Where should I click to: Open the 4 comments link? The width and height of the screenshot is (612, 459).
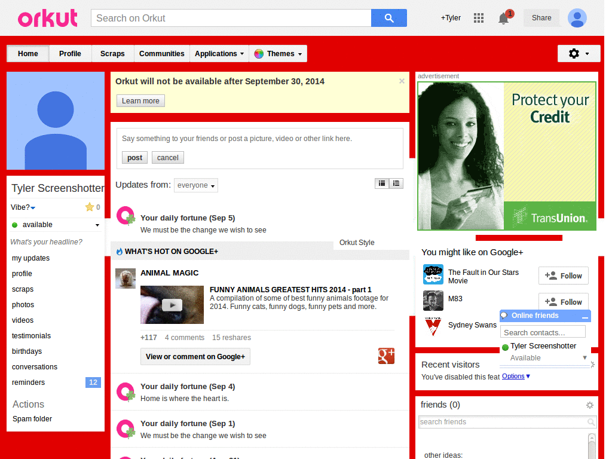pyautogui.click(x=184, y=338)
